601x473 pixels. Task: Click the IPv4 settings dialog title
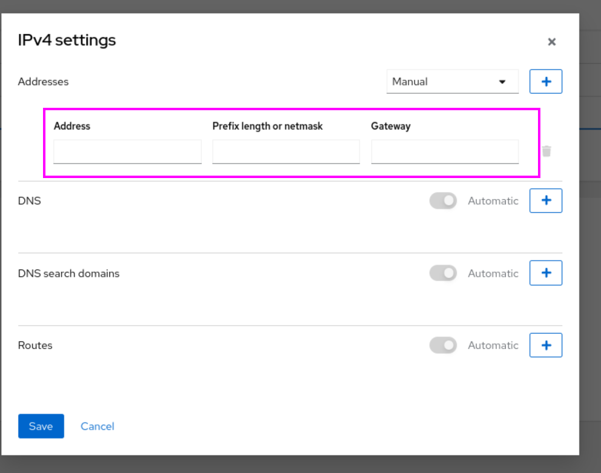point(67,40)
